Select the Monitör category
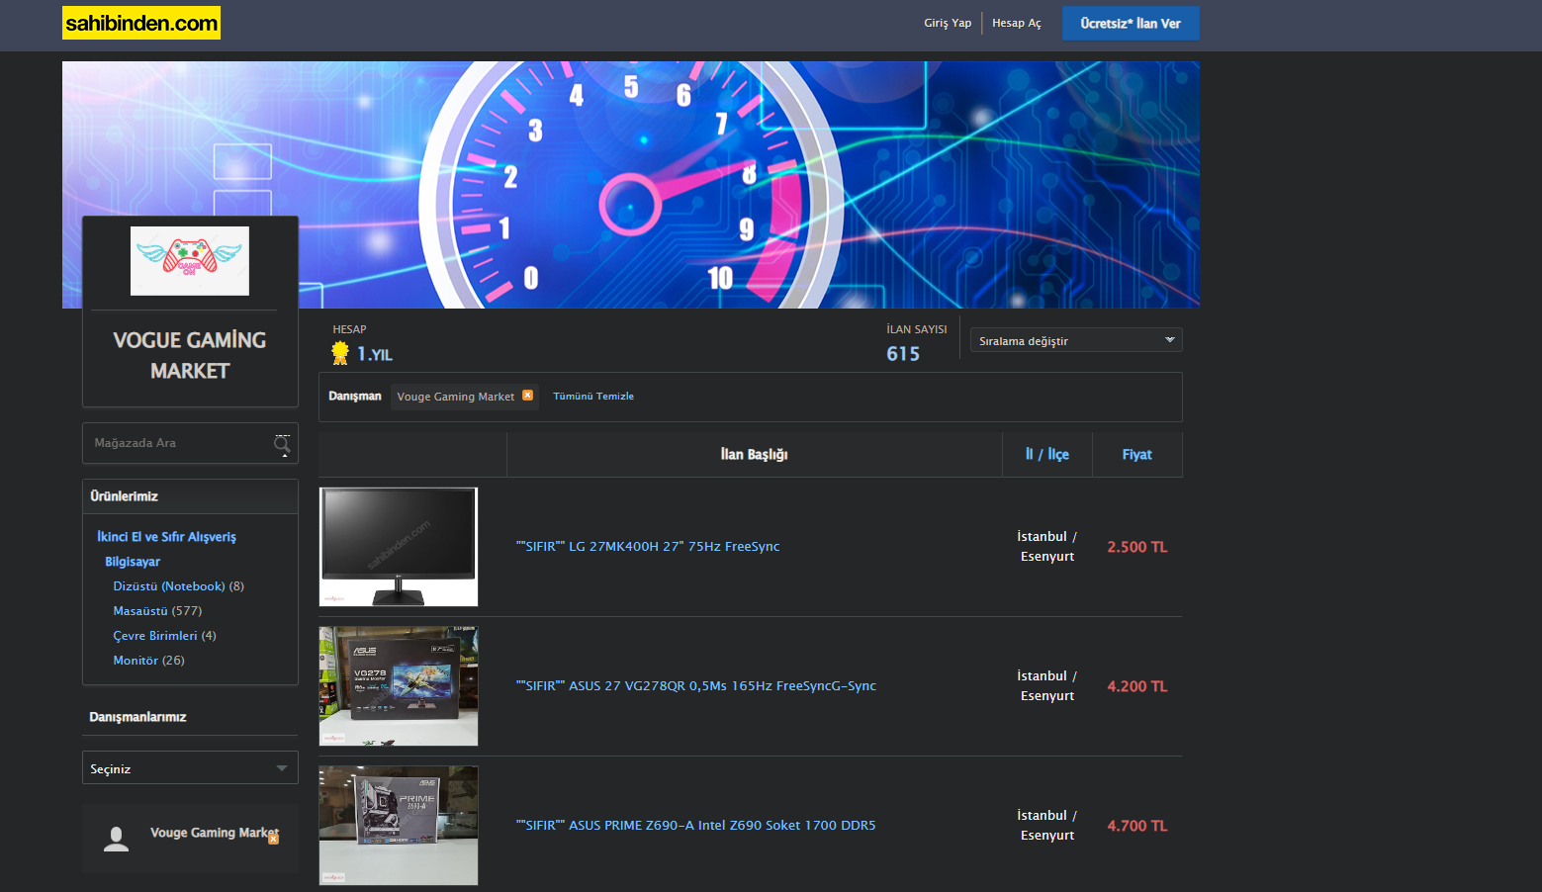The height and width of the screenshot is (892, 1542). (x=136, y=661)
